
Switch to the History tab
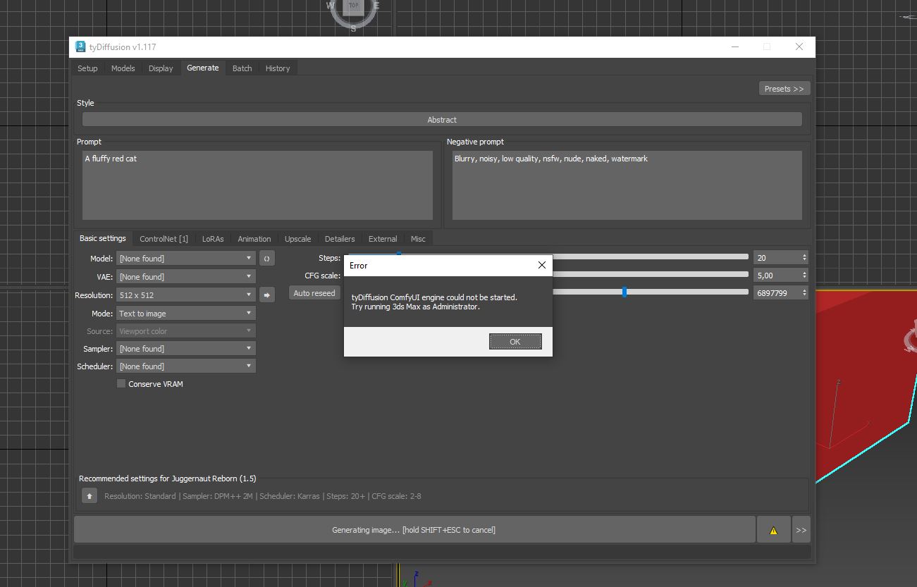pos(278,68)
